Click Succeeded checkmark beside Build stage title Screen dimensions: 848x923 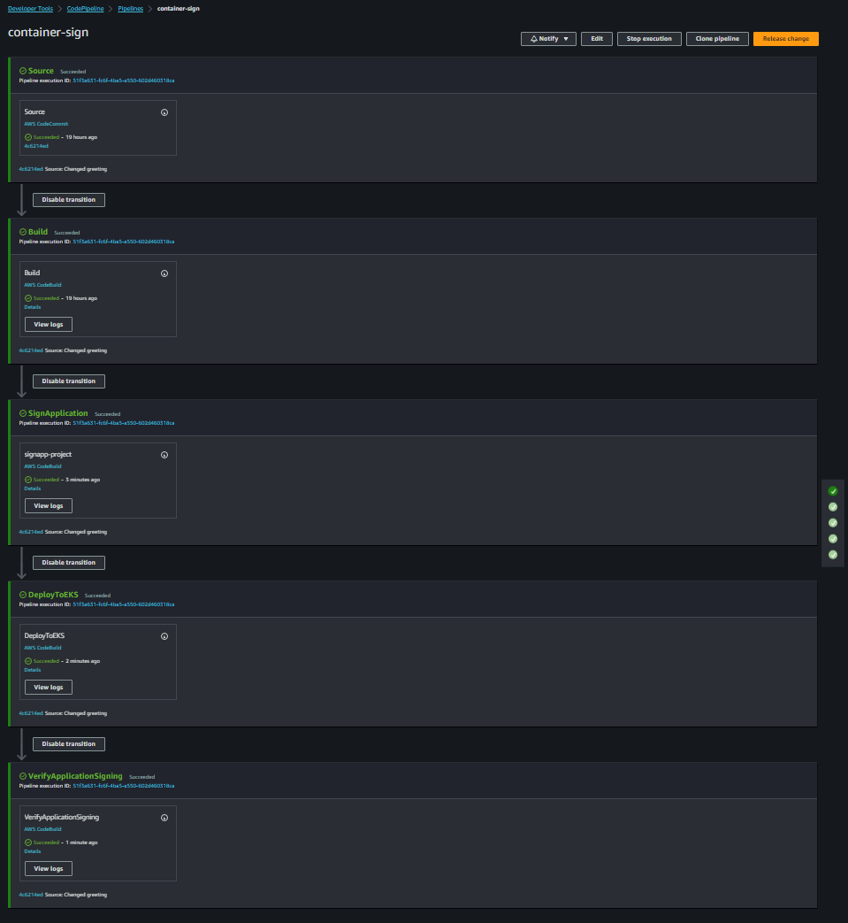(22, 232)
